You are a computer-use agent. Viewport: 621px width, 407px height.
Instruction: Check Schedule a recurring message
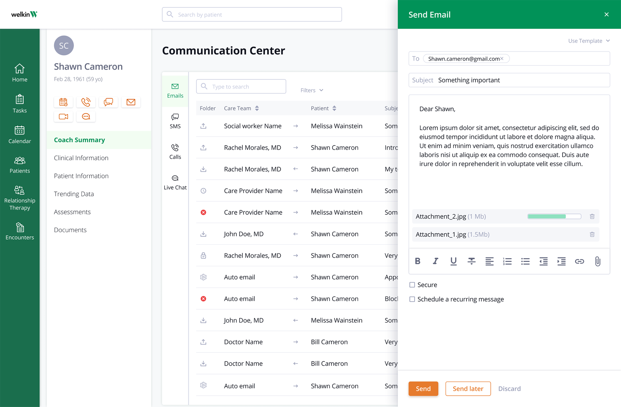pyautogui.click(x=412, y=299)
